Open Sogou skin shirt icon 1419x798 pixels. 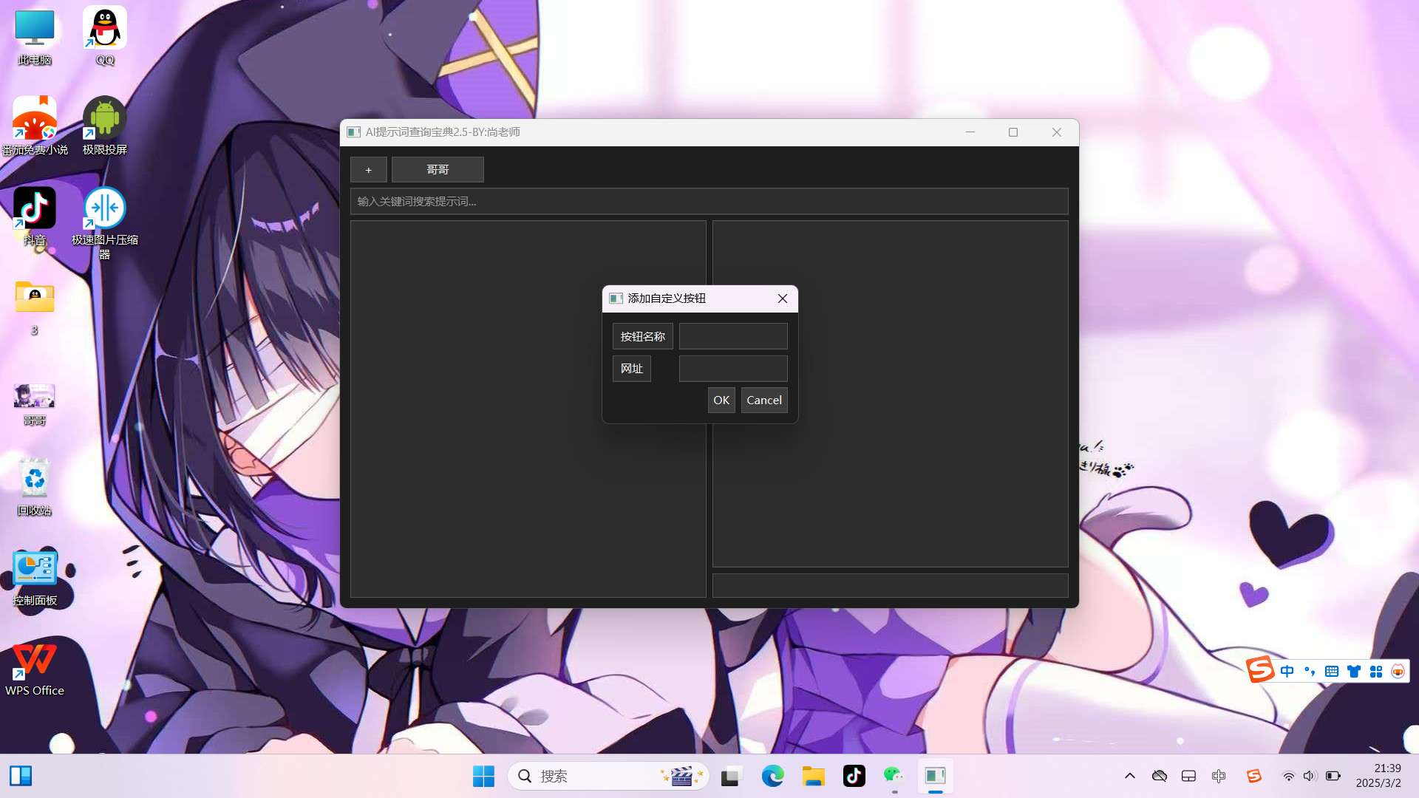pos(1354,671)
